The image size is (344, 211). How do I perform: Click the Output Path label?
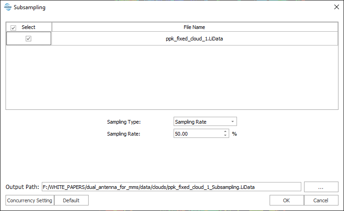(22, 187)
